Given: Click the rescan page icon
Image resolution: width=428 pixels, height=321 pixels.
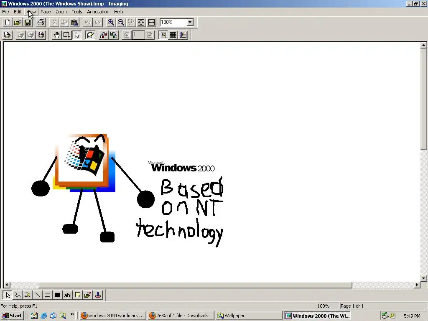Looking at the screenshot, I should click(41, 35).
